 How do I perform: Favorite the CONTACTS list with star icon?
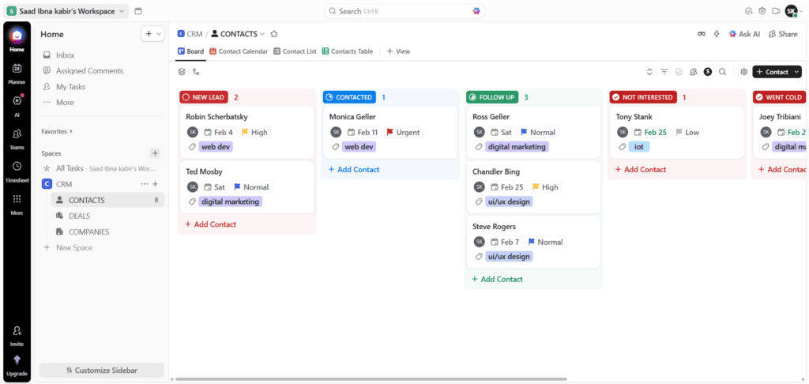pyautogui.click(x=274, y=34)
